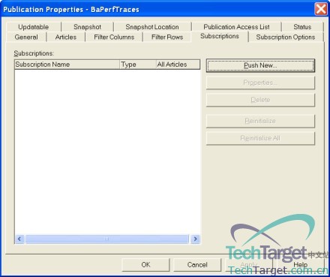Click the horizontal scrollbar thumb
Image resolution: width=330 pixels, height=277 pixels.
tap(107, 239)
